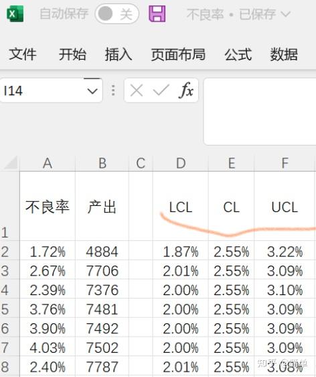Image resolution: width=316 pixels, height=377 pixels.
Task: Click the UCL header cell
Action: [285, 206]
